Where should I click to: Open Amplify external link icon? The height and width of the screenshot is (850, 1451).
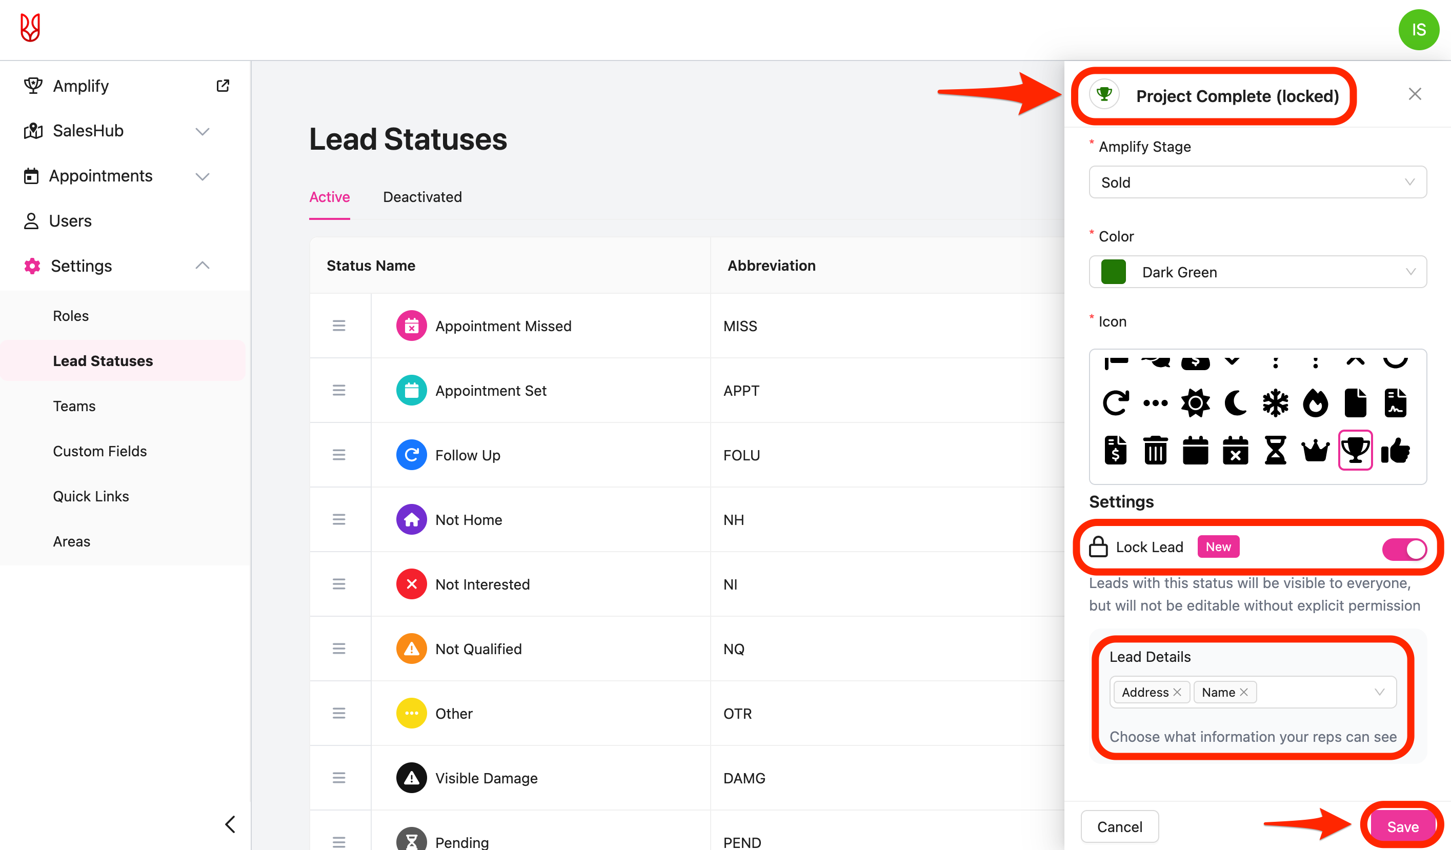pos(223,86)
